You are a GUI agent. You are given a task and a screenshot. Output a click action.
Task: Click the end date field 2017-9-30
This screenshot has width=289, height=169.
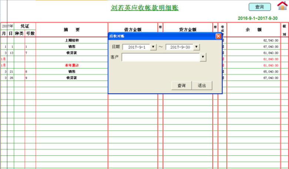click(x=180, y=47)
